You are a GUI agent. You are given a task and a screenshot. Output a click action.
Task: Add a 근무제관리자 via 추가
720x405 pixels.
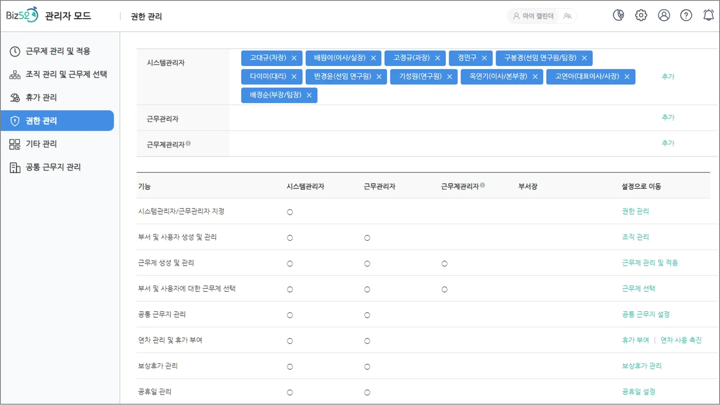pyautogui.click(x=668, y=143)
